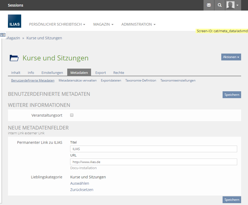Open the user avatar menu

233,5
